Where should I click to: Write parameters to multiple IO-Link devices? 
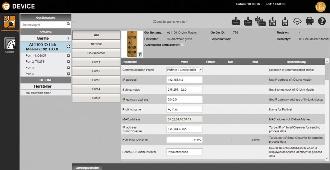pyautogui.click(x=260, y=22)
